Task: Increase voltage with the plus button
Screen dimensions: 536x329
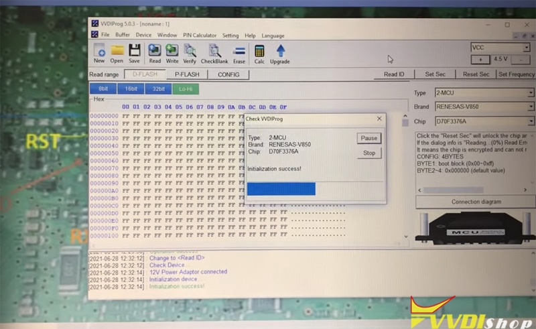Action: (480, 60)
